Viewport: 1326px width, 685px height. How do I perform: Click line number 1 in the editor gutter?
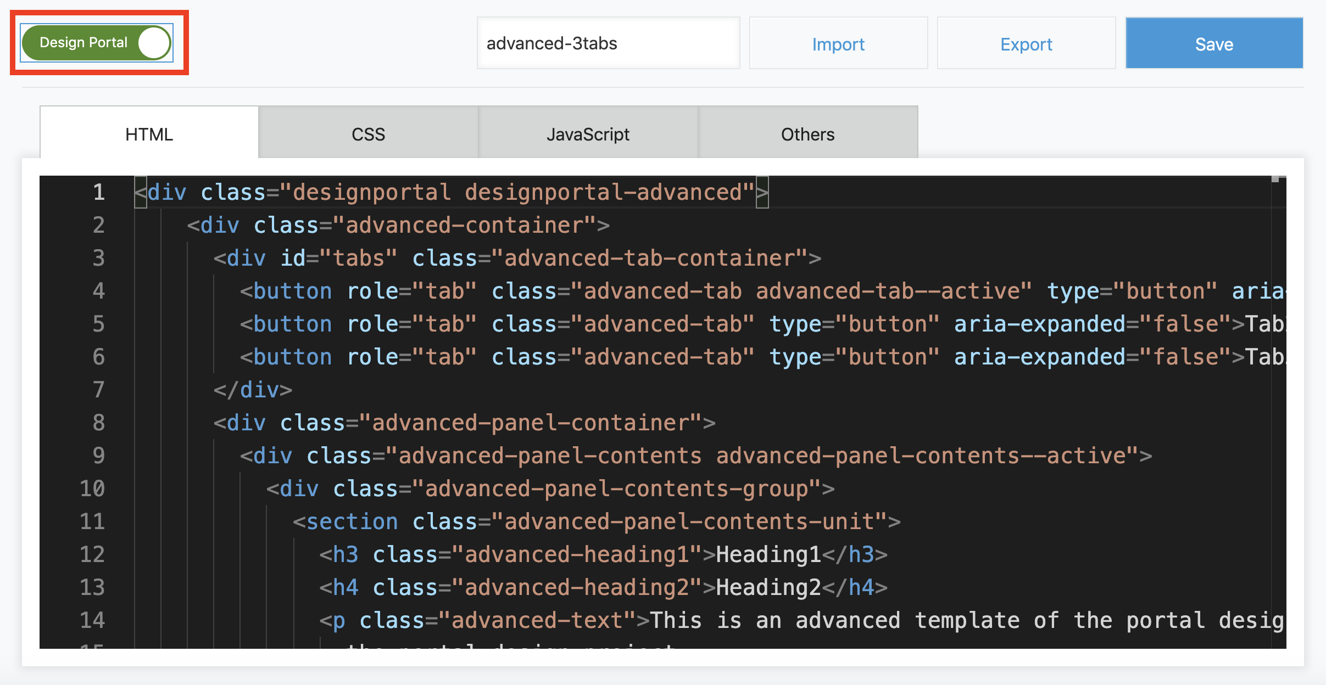point(98,192)
